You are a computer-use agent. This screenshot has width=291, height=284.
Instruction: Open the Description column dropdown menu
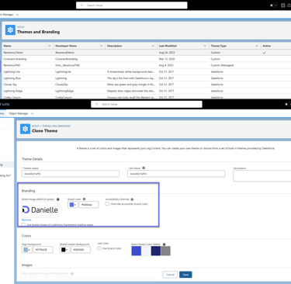point(153,46)
